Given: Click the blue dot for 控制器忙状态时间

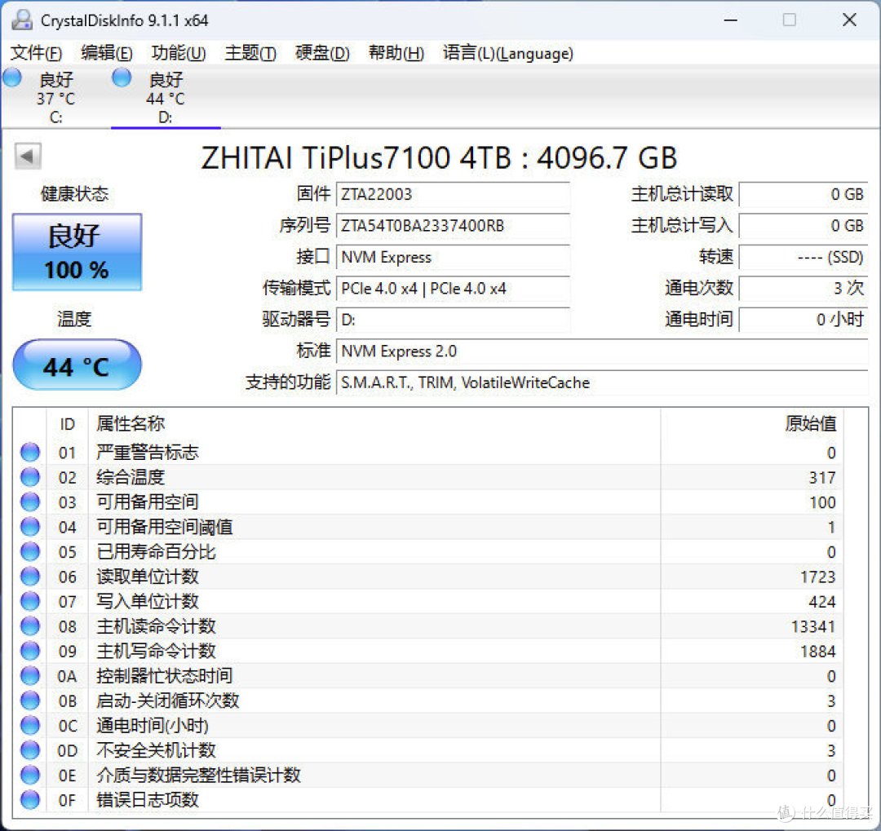Looking at the screenshot, I should [x=29, y=675].
